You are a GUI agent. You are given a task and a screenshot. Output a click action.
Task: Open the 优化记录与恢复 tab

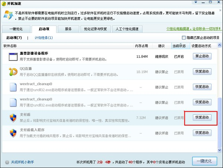point(95,29)
